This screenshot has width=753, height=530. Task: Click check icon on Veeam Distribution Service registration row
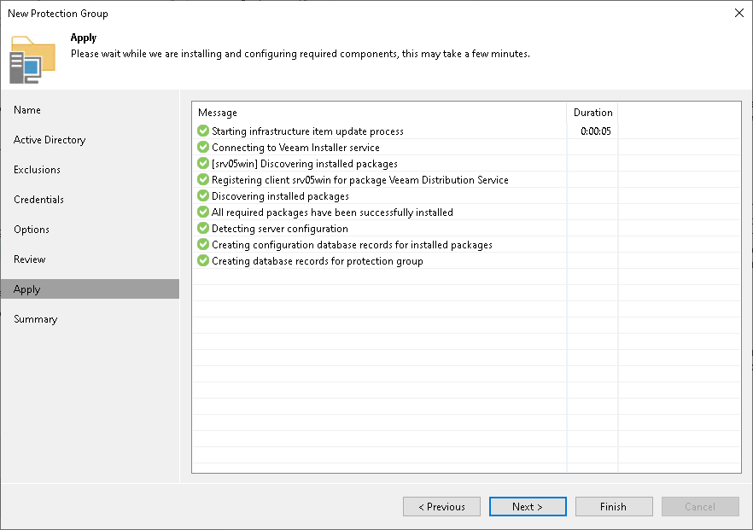(x=201, y=179)
